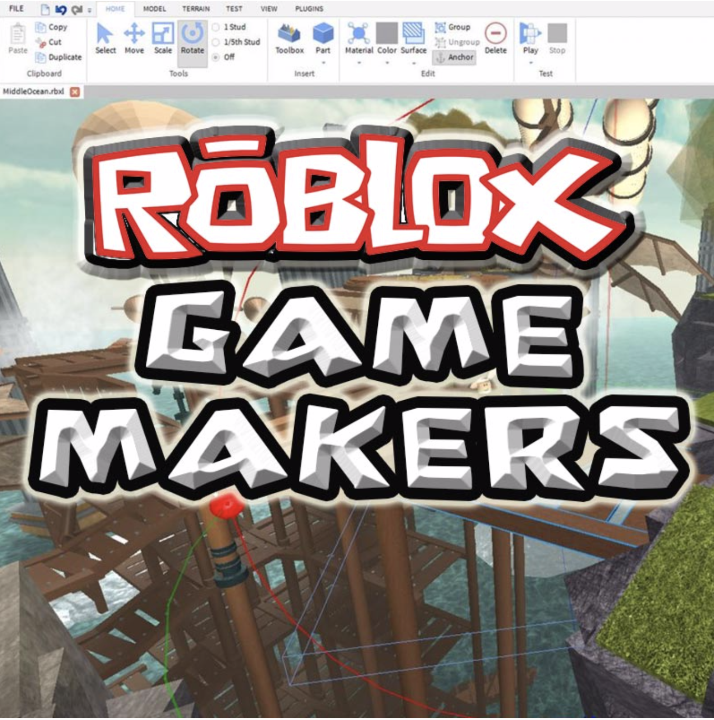Switch to the MODEL tab
This screenshot has height=720, width=714.
pos(154,9)
